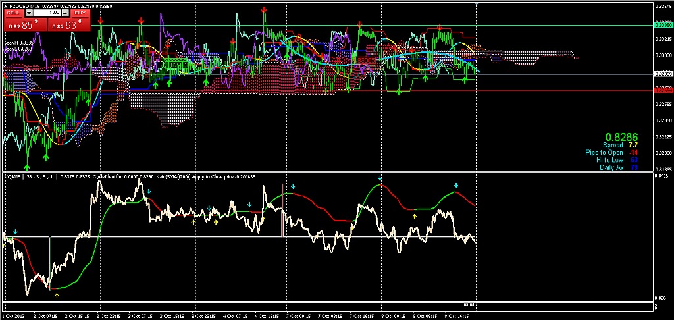This screenshot has width=674, height=320.
Task: Click the sell price tile showing 85
Action: pyautogui.click(x=25, y=24)
